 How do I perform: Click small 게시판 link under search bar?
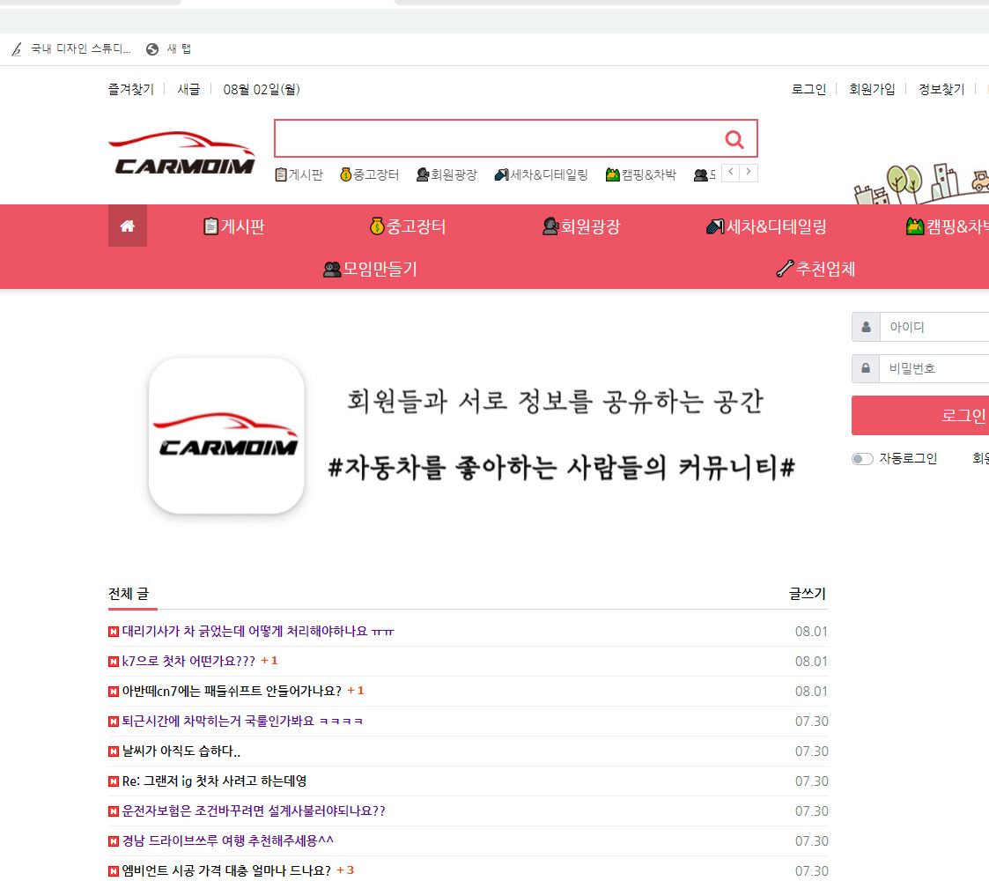coord(299,174)
